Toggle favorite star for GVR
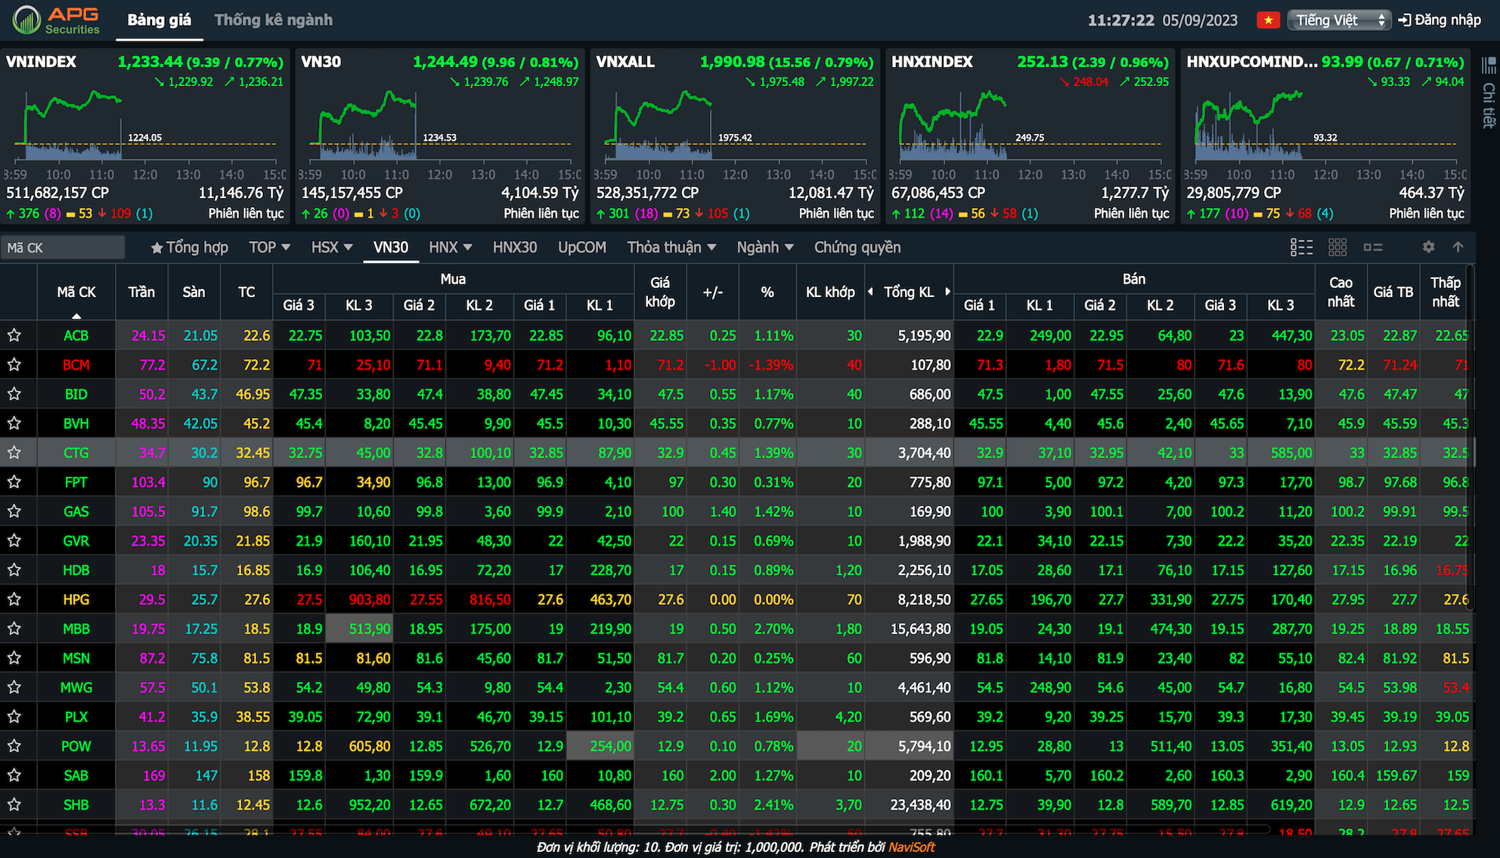Screen dimensions: 1500x858 point(14,541)
